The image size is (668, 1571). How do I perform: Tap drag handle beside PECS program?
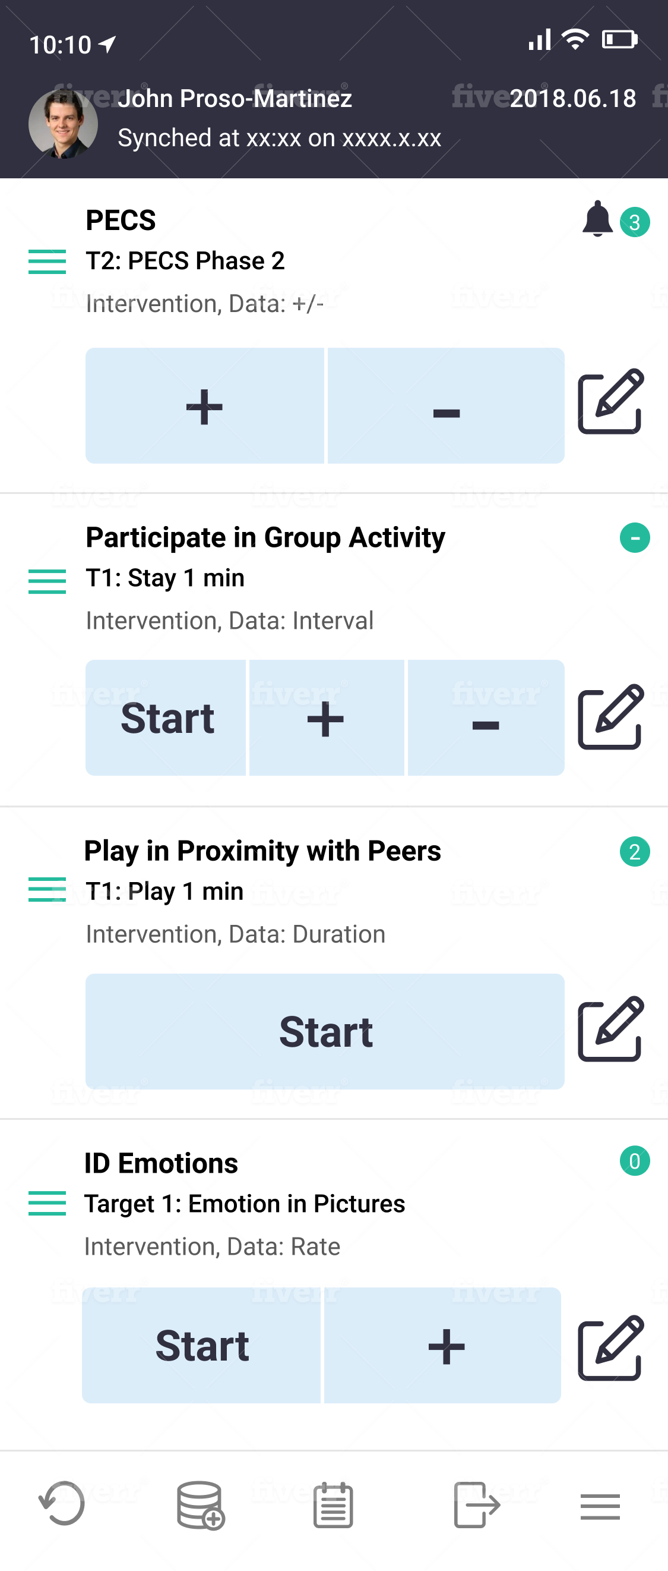coord(47,262)
